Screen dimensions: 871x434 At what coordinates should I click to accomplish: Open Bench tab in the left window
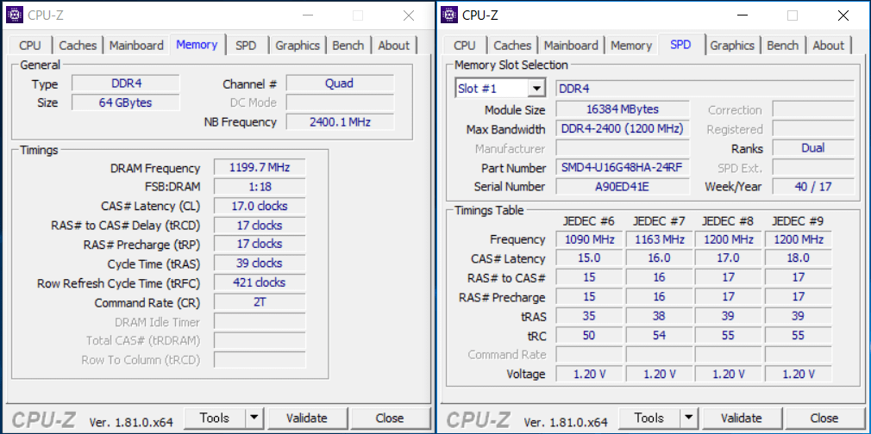348,46
